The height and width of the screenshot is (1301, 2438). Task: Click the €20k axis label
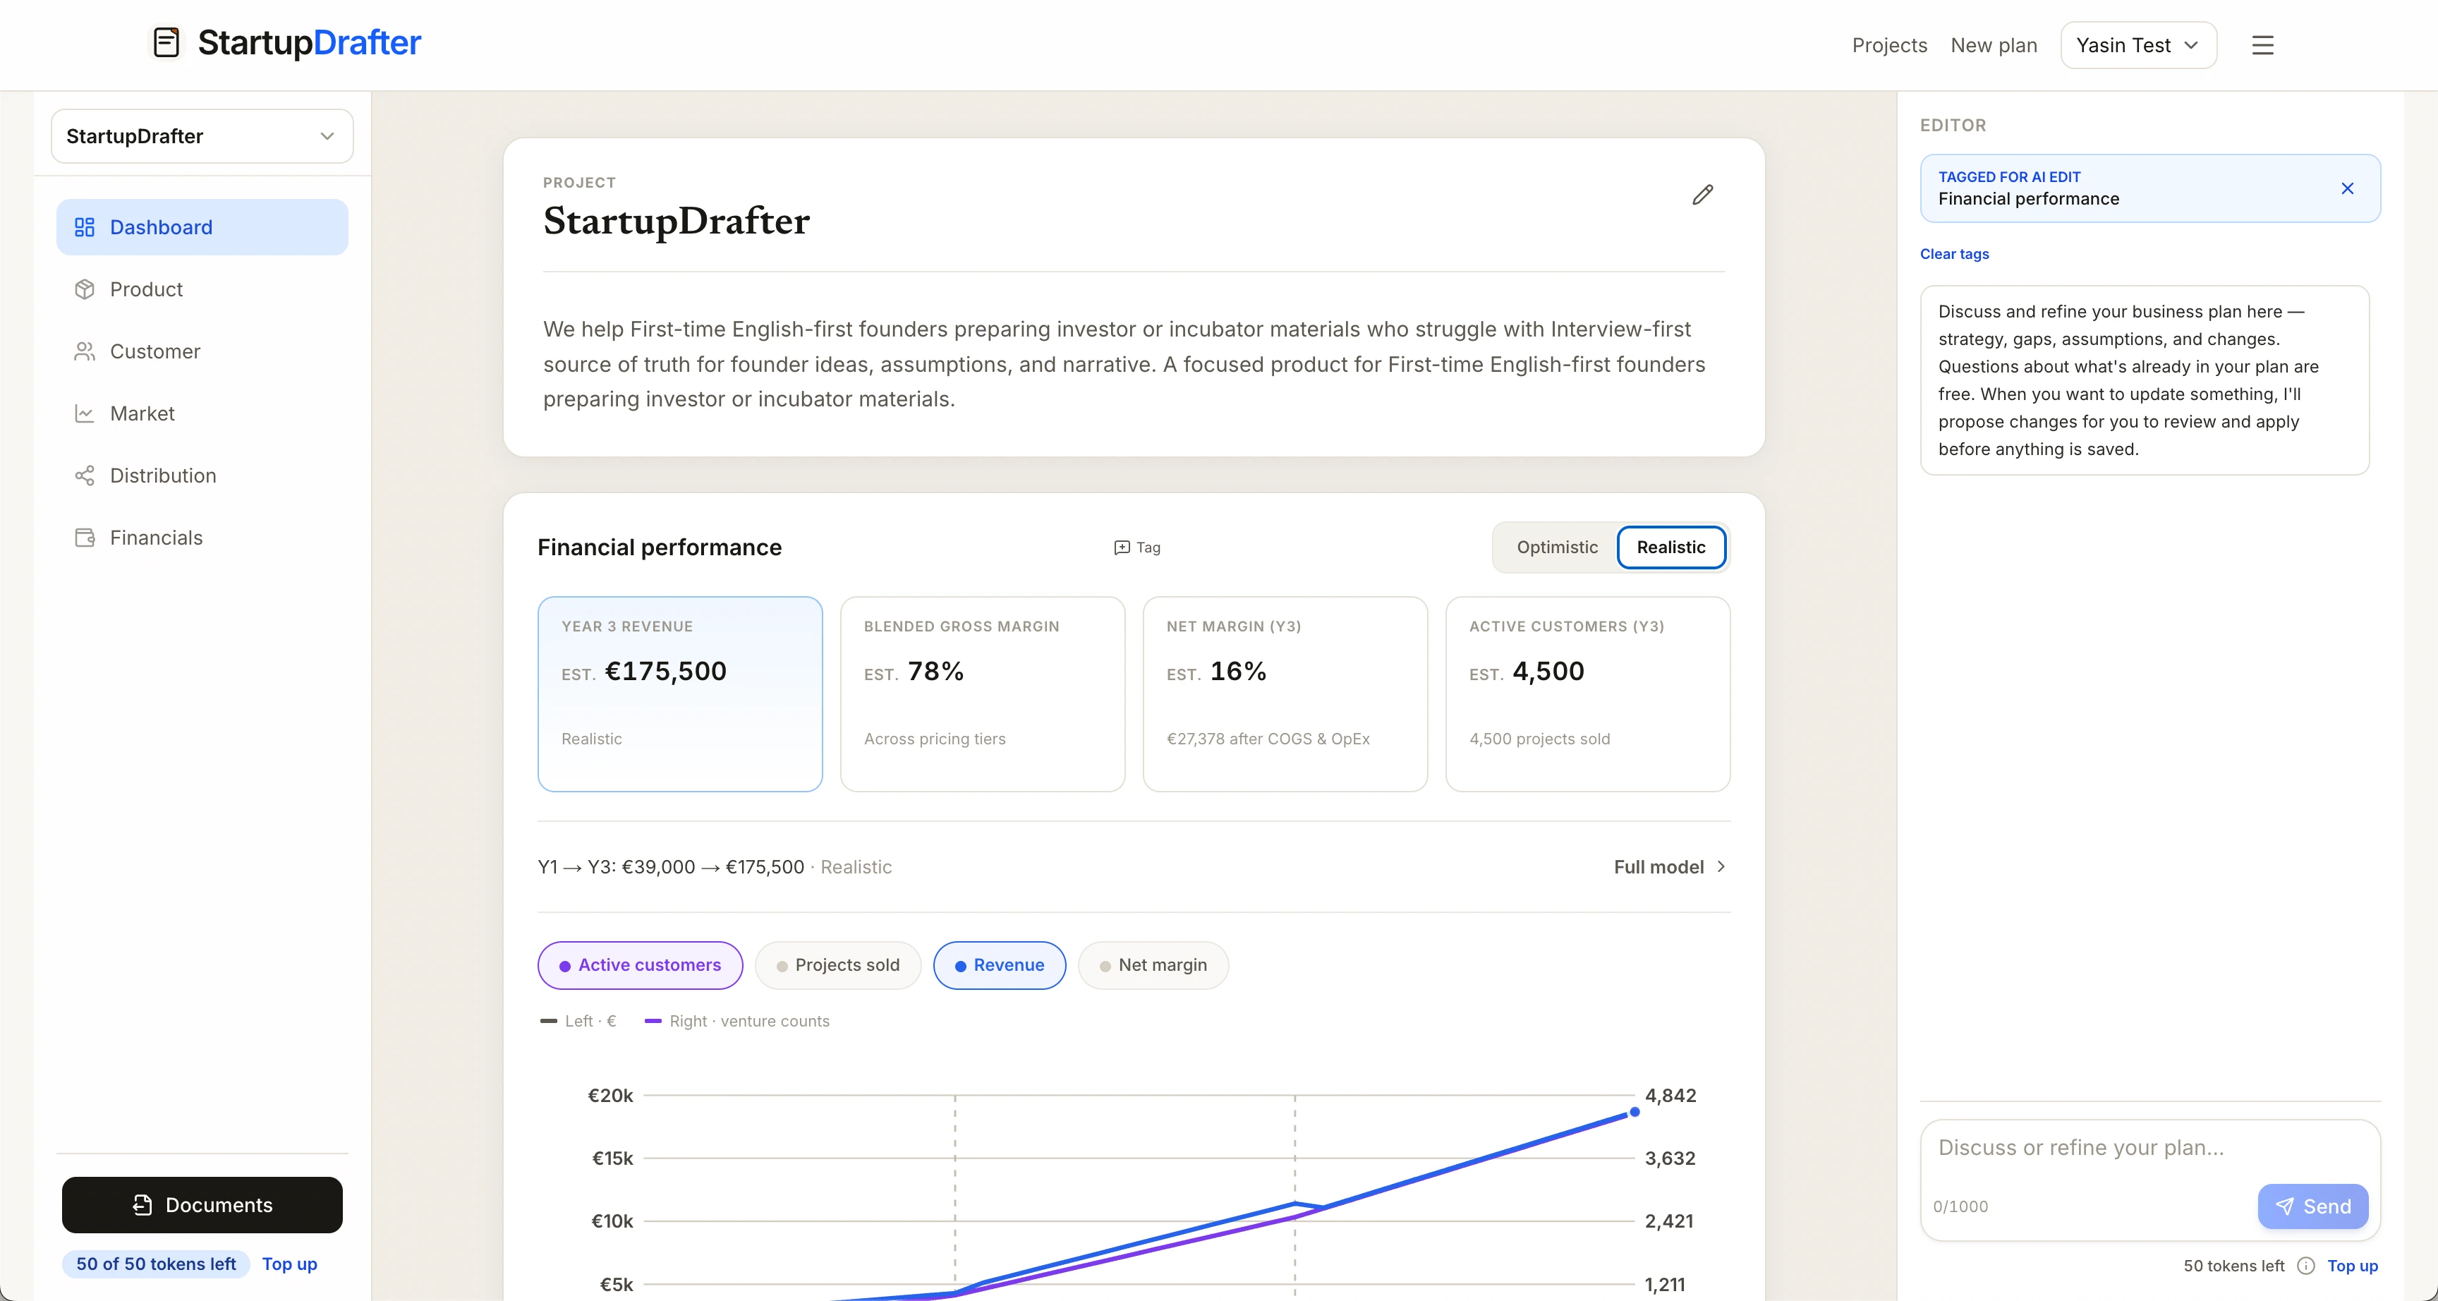[x=610, y=1096]
